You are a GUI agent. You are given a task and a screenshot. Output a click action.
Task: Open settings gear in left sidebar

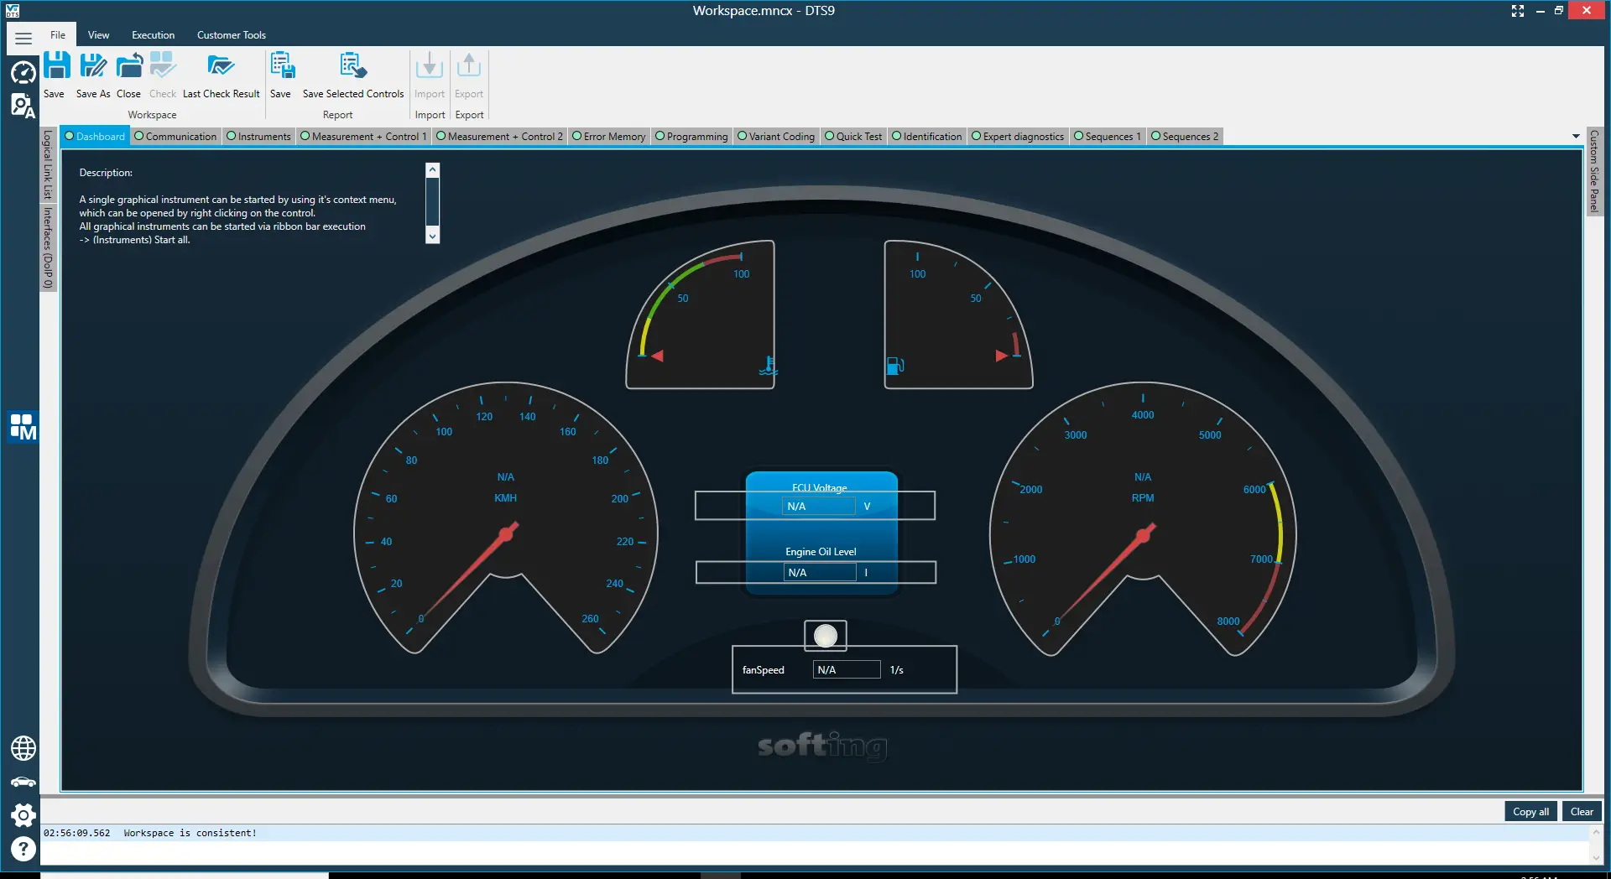(23, 814)
